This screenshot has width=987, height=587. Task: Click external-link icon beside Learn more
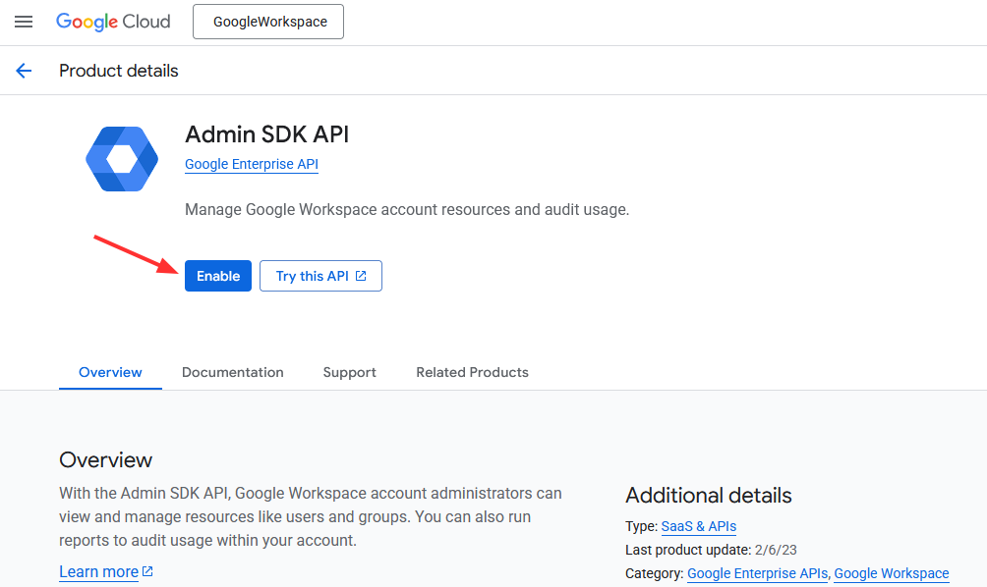pyautogui.click(x=148, y=571)
